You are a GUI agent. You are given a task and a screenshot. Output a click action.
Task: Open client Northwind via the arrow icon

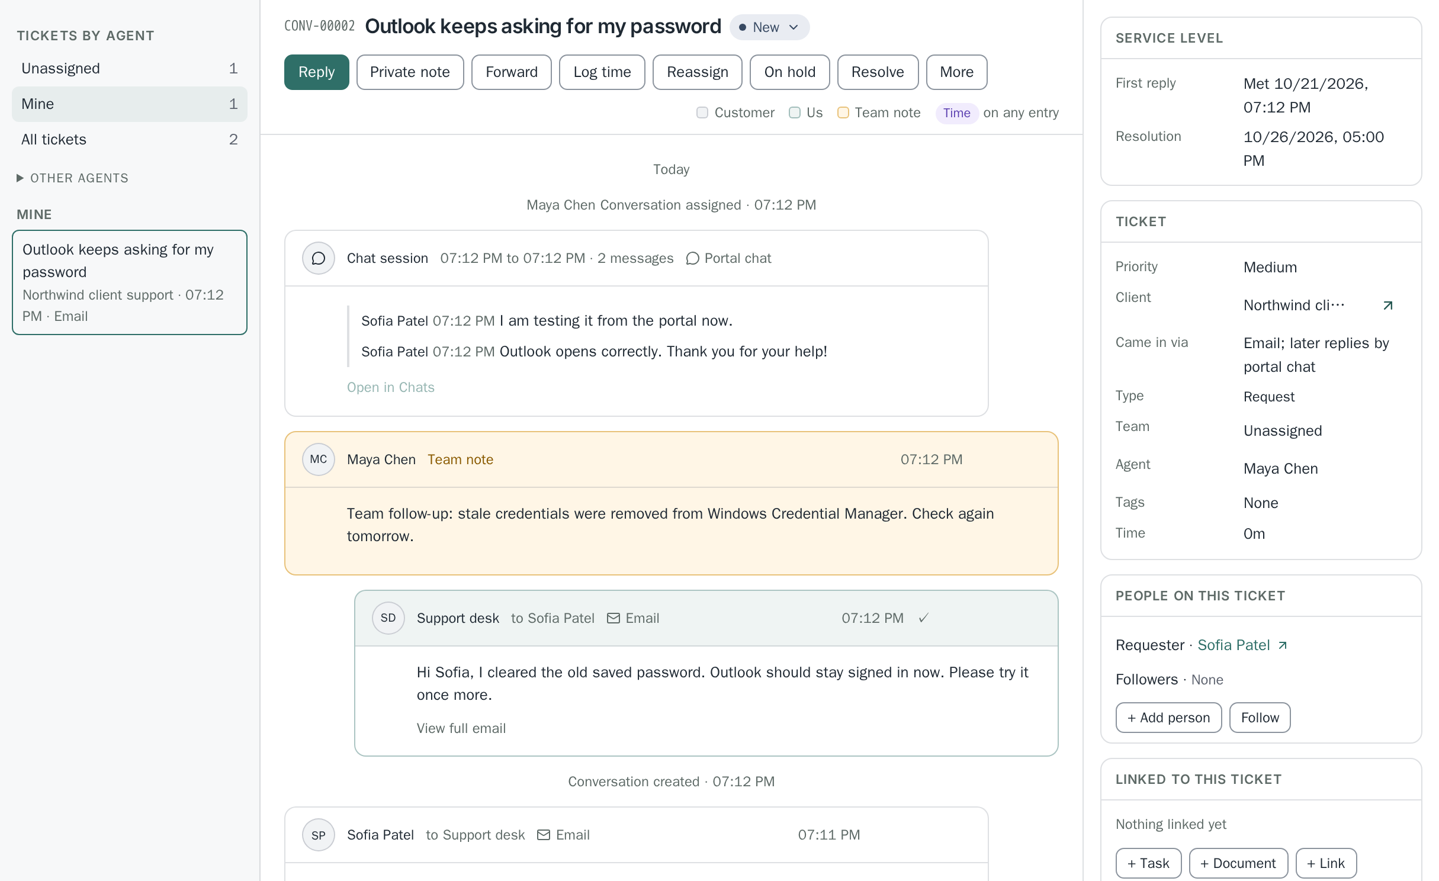click(x=1387, y=306)
